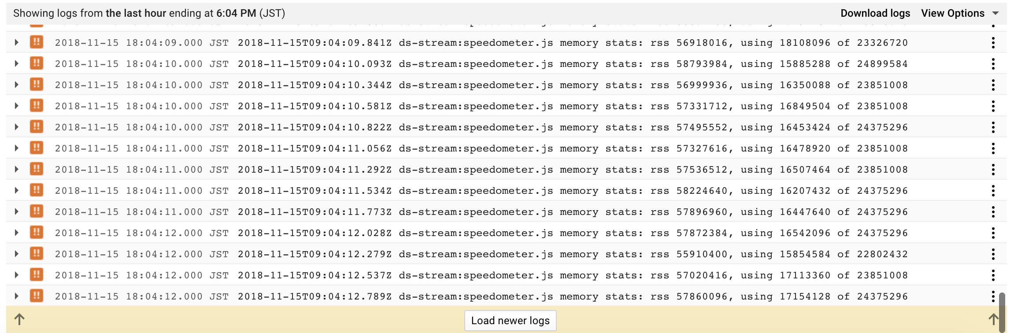The height and width of the screenshot is (333, 1014).
Task: Expand log entry 09:04:12.789Z
Action: [x=17, y=296]
